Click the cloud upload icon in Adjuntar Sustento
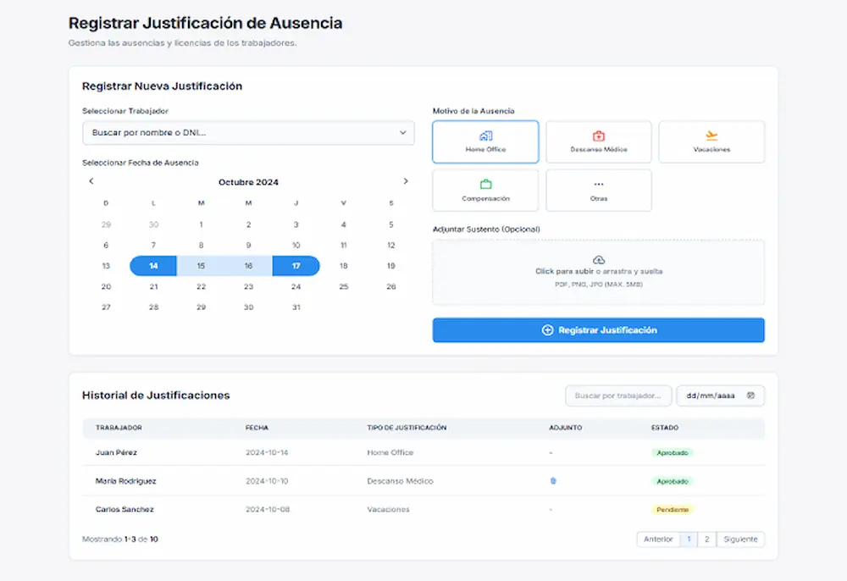847x581 pixels. 598,262
